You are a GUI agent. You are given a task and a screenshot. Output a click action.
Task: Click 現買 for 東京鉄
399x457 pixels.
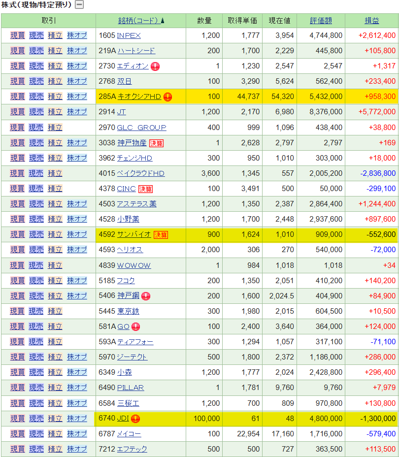pos(17,311)
